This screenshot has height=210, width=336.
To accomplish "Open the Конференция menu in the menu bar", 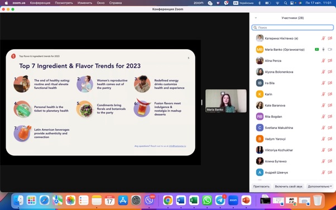I will (x=40, y=3).
